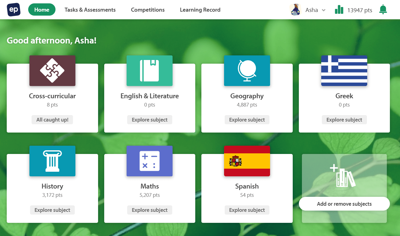The width and height of the screenshot is (400, 236).
Task: Click the Maths title text
Action: [150, 186]
